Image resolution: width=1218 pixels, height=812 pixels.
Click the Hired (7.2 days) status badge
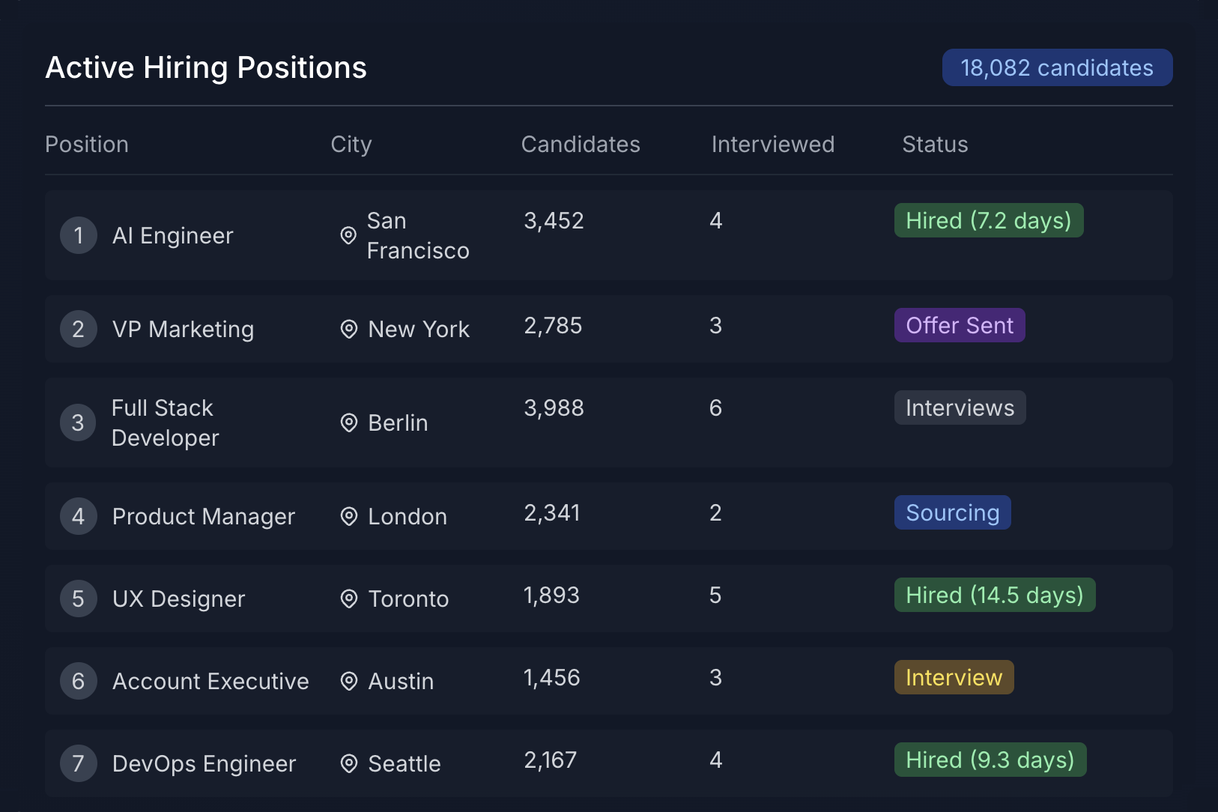point(989,220)
